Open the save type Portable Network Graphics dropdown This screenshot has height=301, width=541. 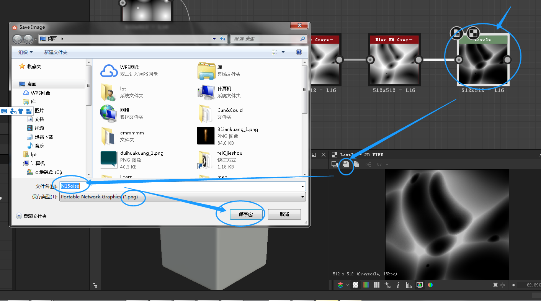click(x=183, y=197)
